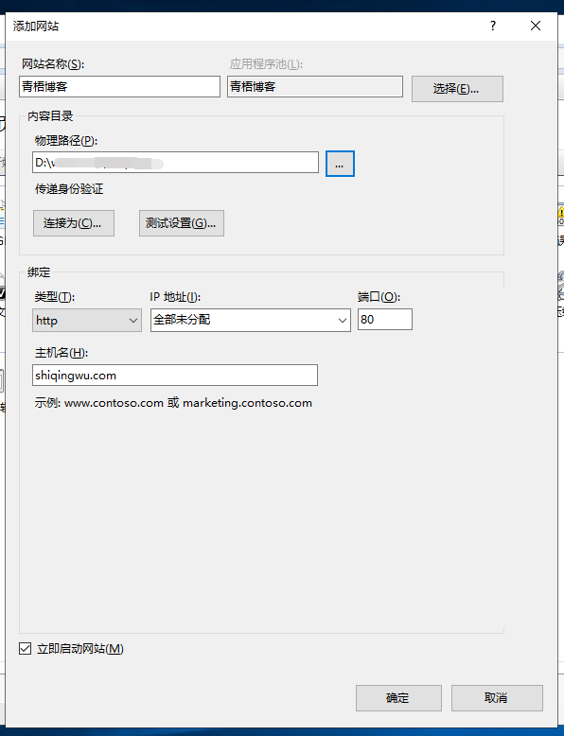Expand the http binding type dropdown

(87, 320)
